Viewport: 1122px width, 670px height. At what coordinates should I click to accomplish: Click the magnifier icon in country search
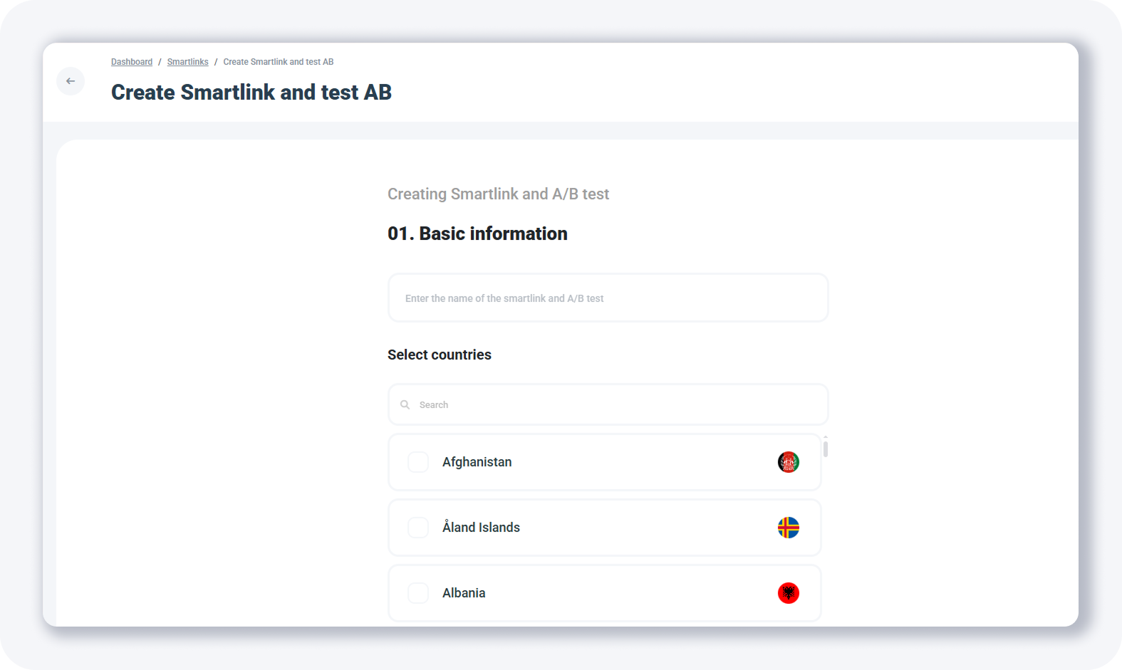405,404
